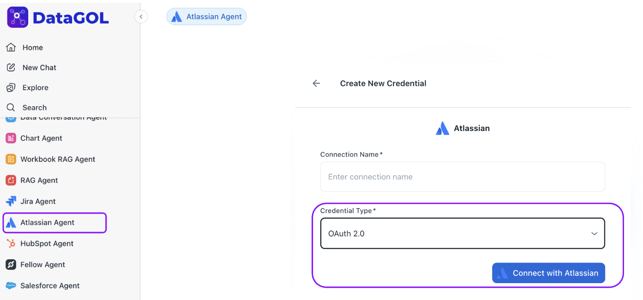Viewport: 643px width, 300px height.
Task: Click the DataGOL logo icon
Action: click(18, 17)
